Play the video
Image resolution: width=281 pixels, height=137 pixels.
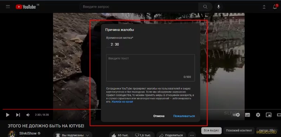(7, 115)
